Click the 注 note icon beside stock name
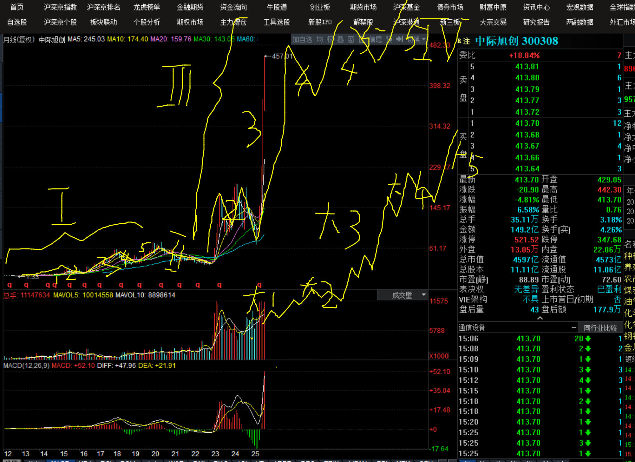 pyautogui.click(x=467, y=41)
